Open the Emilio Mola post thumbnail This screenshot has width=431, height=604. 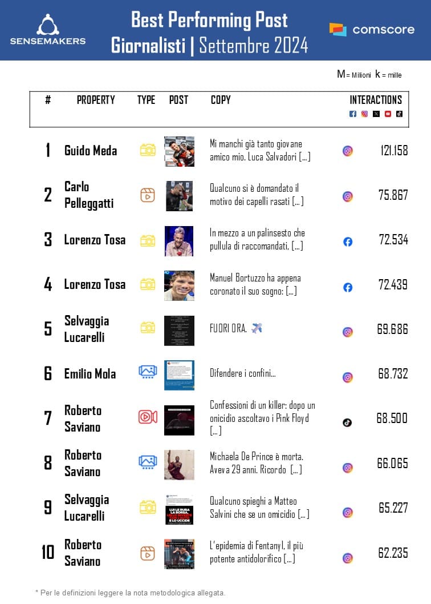179,375
